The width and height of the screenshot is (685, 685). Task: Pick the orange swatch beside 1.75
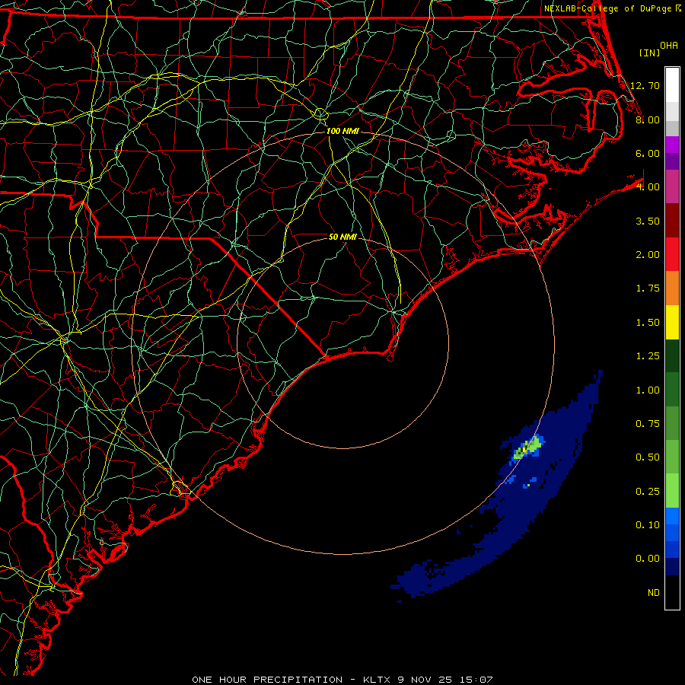click(x=672, y=288)
